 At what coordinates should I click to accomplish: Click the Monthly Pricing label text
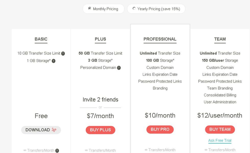pyautogui.click(x=106, y=9)
